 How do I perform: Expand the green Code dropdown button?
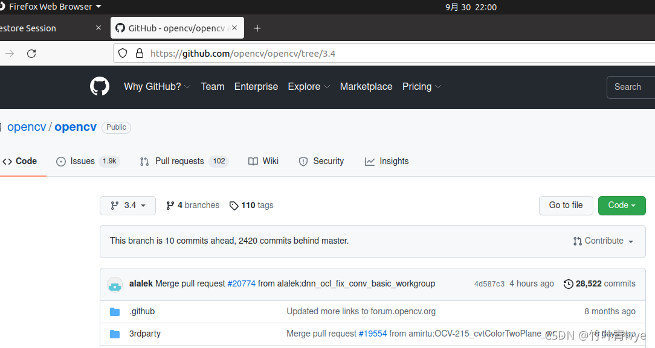click(622, 206)
